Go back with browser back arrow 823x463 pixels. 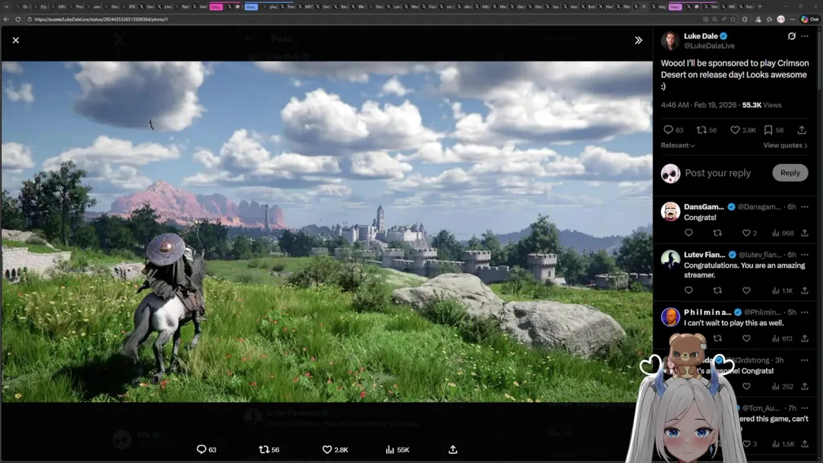[x=7, y=19]
